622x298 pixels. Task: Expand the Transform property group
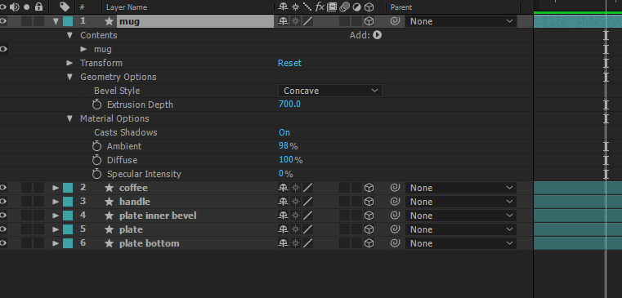(x=69, y=63)
